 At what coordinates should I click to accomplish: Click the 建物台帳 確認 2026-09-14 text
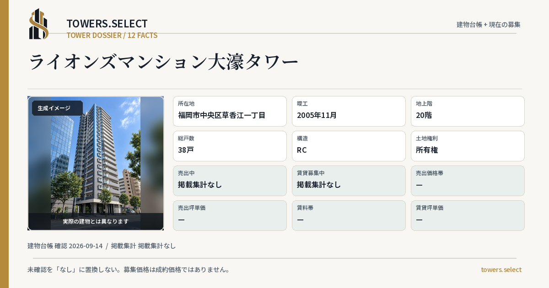[x=65, y=246]
